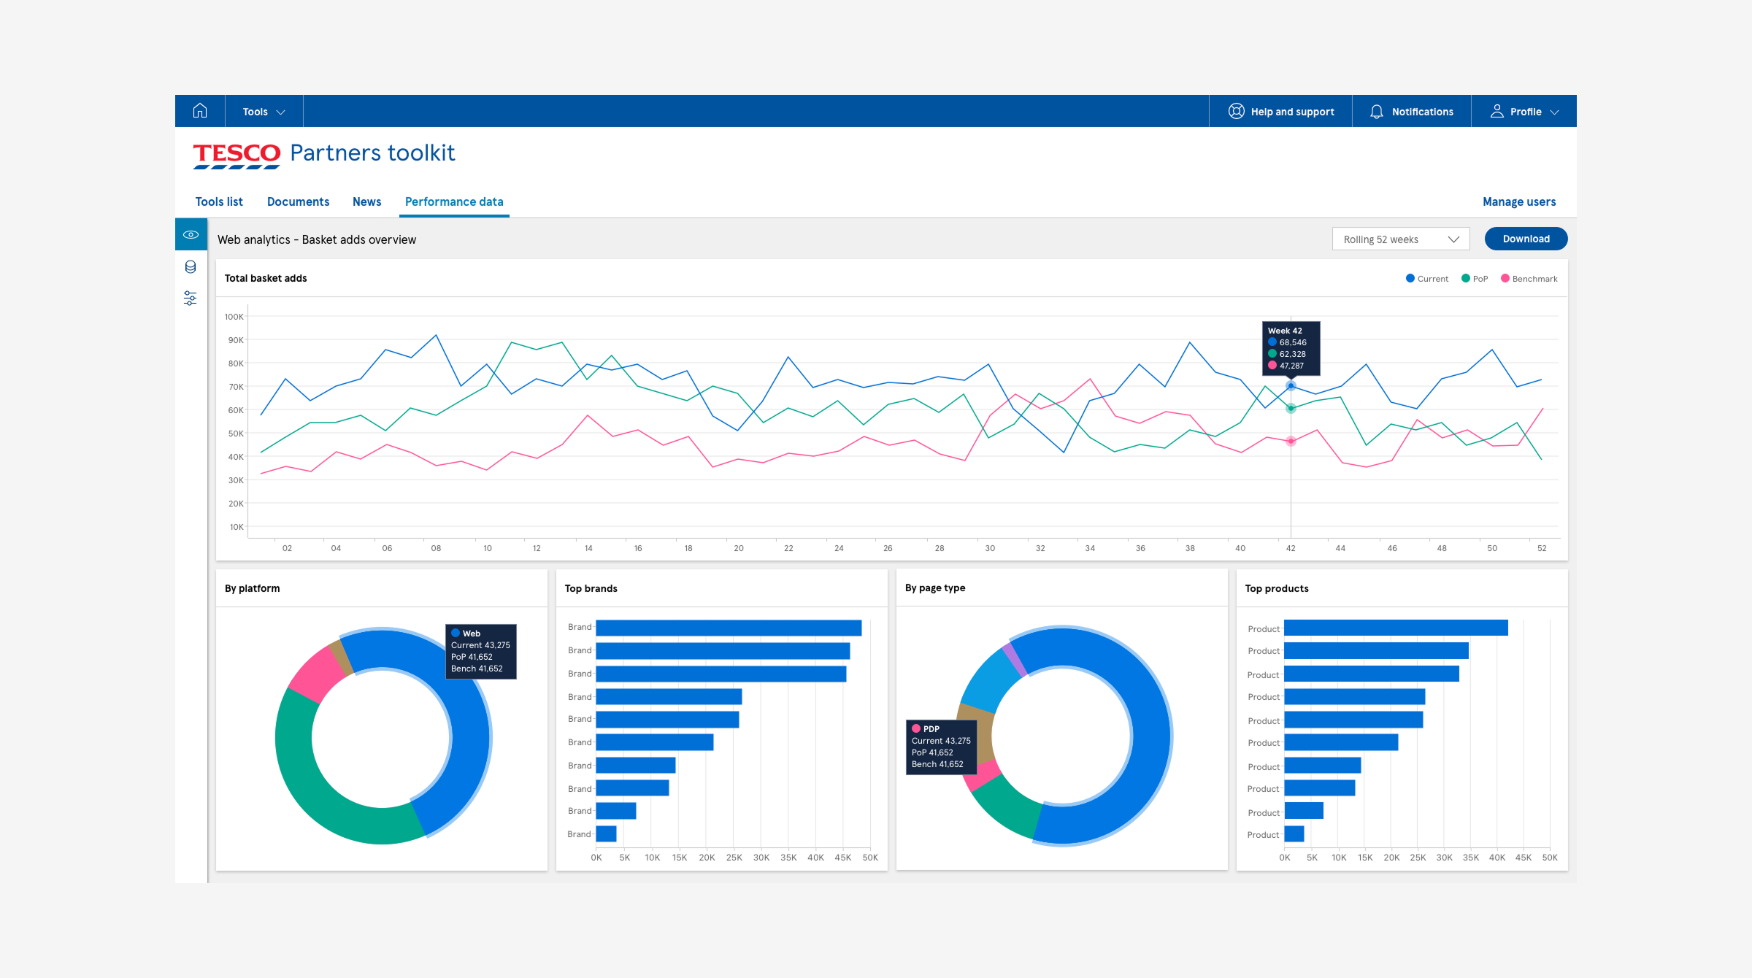Expand the Profile menu chevron
Viewport: 1752px width, 978px height.
1554,112
